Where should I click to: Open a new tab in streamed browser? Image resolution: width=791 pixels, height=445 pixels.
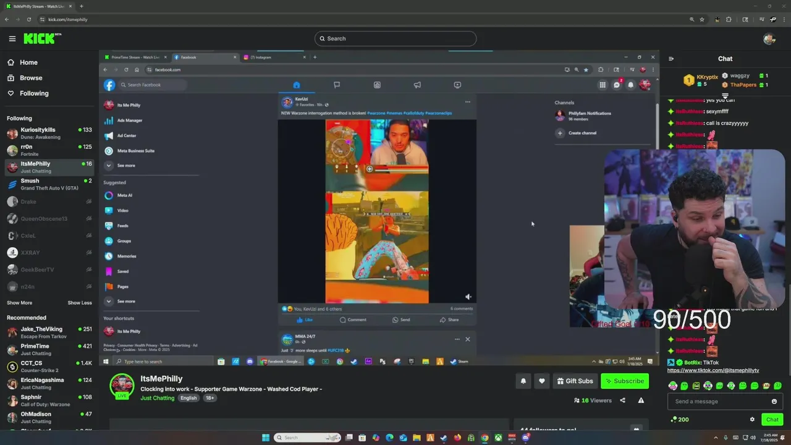point(315,57)
